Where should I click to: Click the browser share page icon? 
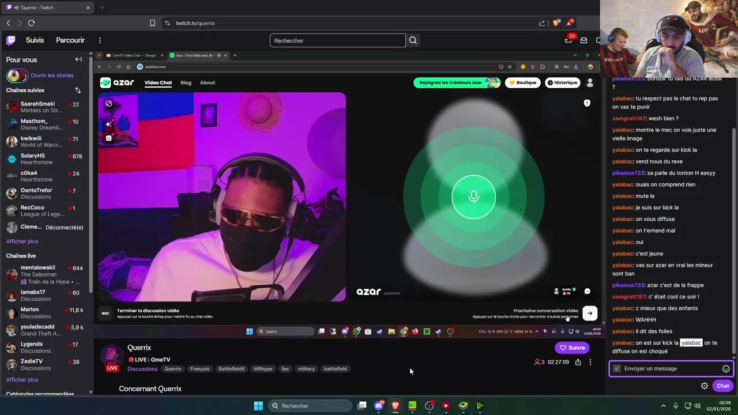point(542,23)
